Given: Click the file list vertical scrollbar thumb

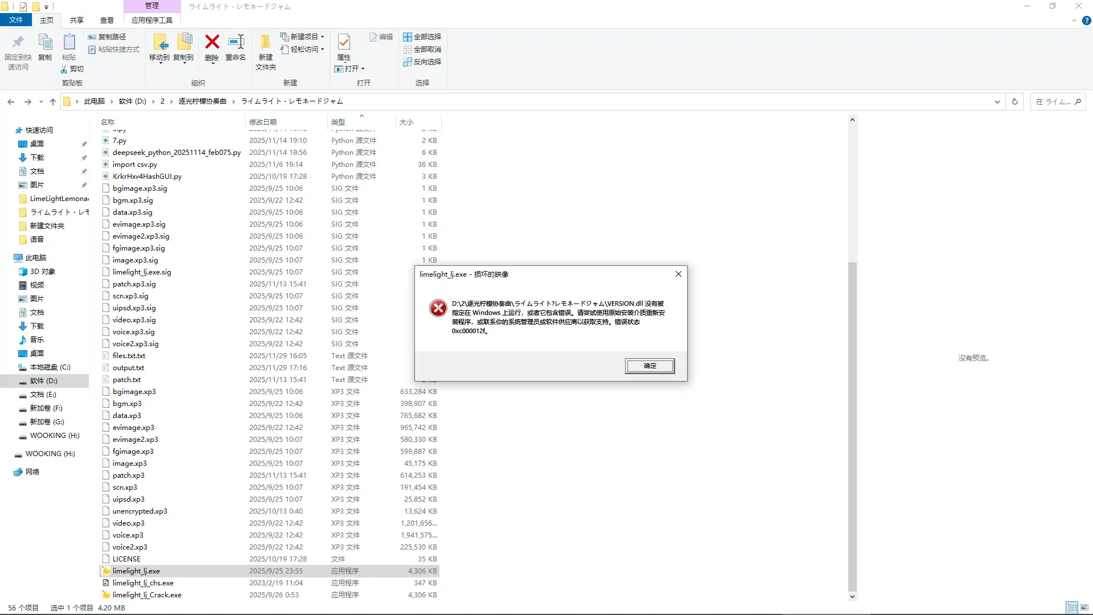Looking at the screenshot, I should (x=852, y=427).
